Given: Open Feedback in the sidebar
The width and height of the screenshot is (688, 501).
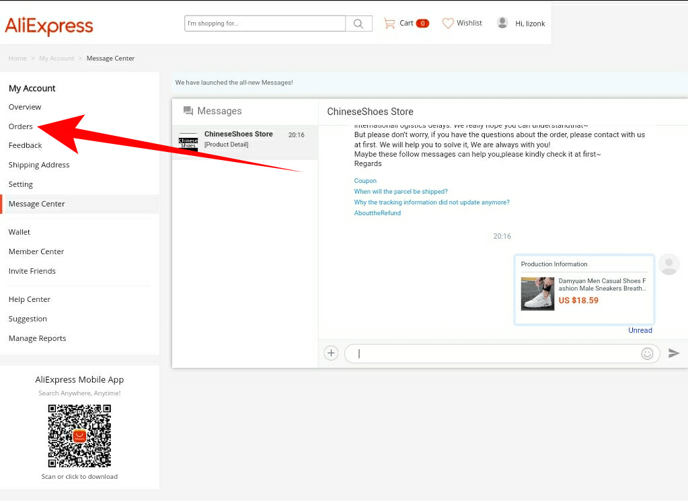Looking at the screenshot, I should click(x=26, y=145).
